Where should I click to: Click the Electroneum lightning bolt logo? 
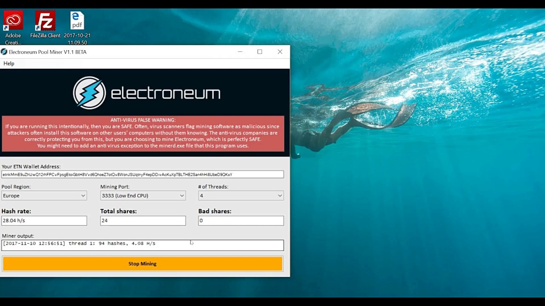point(89,93)
